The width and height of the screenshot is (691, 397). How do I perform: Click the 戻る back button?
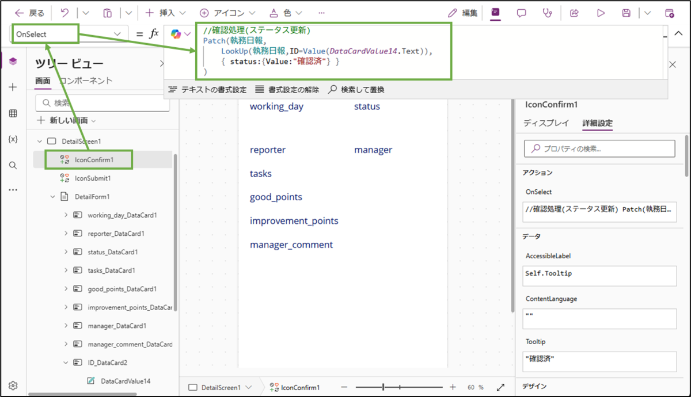point(29,13)
